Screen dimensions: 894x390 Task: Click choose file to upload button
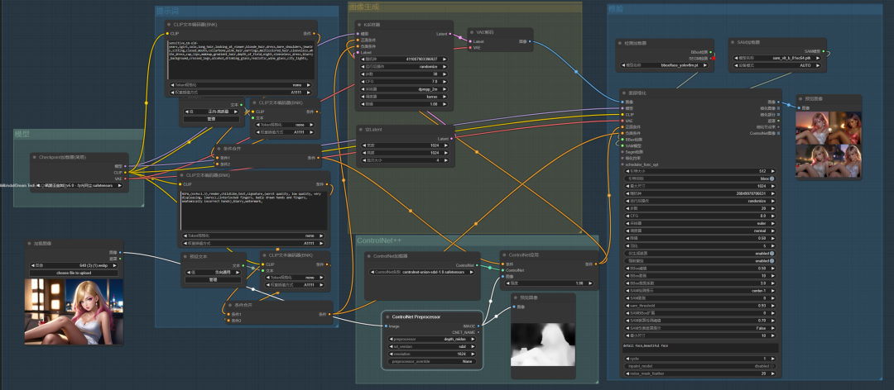pyautogui.click(x=74, y=273)
